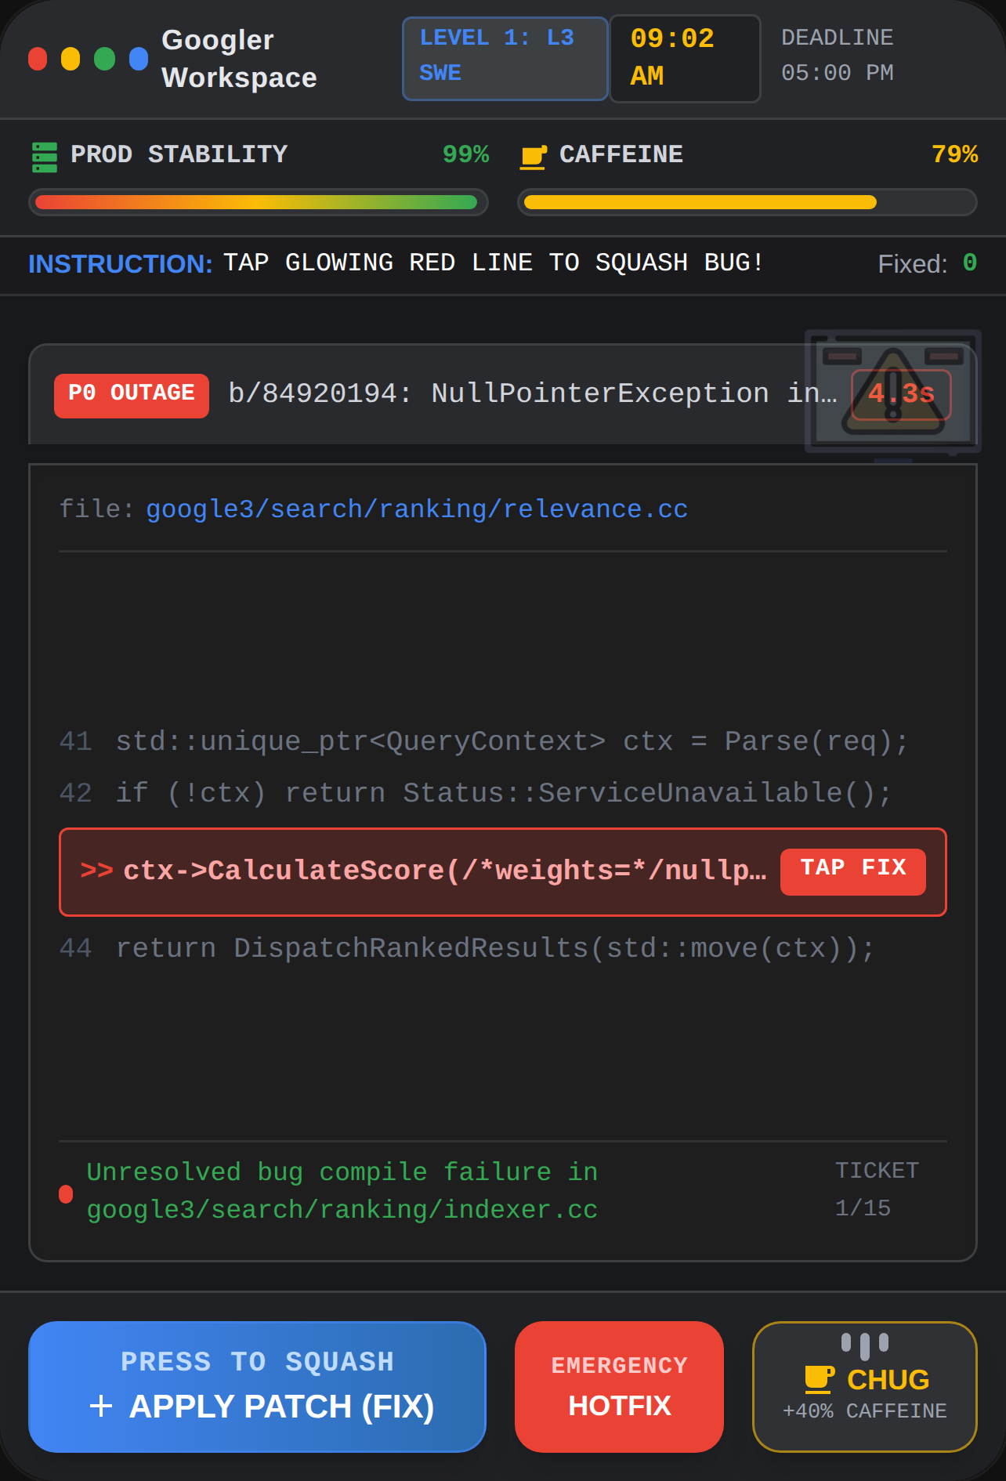This screenshot has width=1006, height=1481.
Task: Click the red dot beside unresolved bug message
Action: pyautogui.click(x=66, y=1193)
